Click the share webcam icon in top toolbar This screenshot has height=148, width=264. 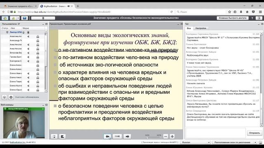tap(13, 18)
